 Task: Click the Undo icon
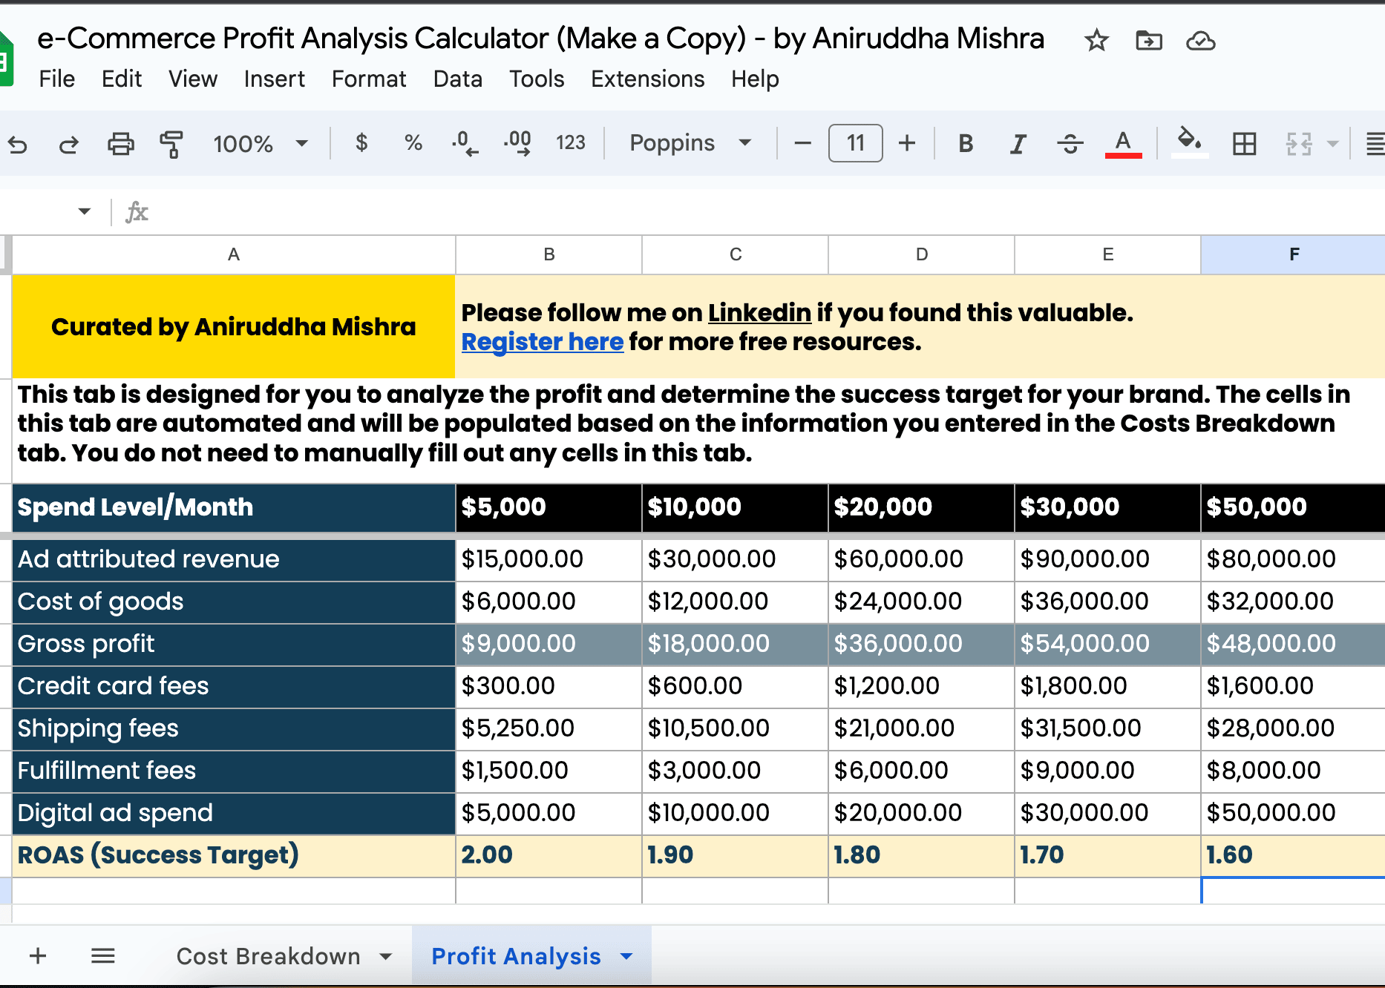(x=18, y=144)
